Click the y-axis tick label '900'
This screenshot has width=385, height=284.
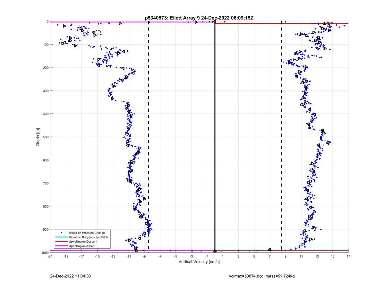46,229
